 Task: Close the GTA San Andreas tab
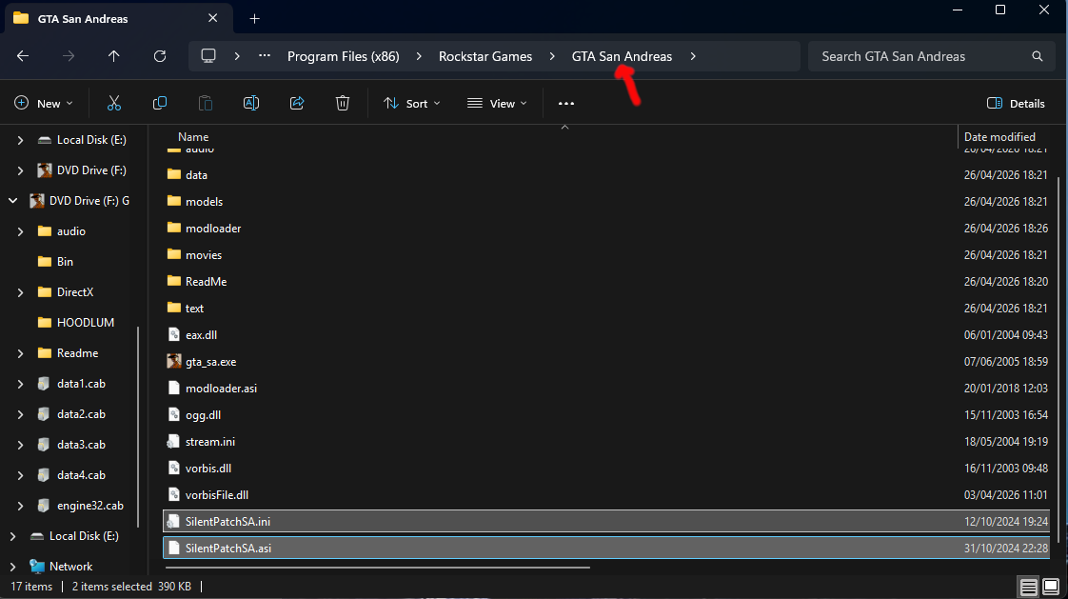pos(212,18)
